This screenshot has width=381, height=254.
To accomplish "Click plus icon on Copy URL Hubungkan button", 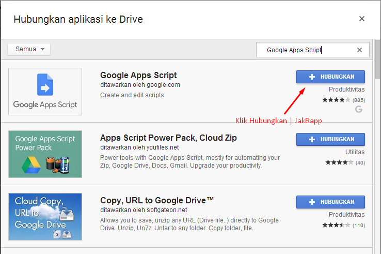I will [312, 202].
